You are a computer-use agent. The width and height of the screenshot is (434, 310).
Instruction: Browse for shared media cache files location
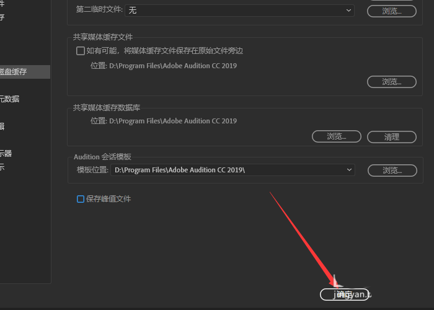tap(392, 82)
